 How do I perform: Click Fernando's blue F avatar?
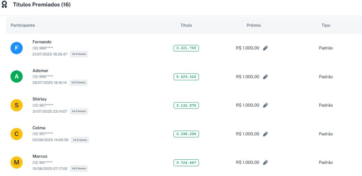[17, 48]
